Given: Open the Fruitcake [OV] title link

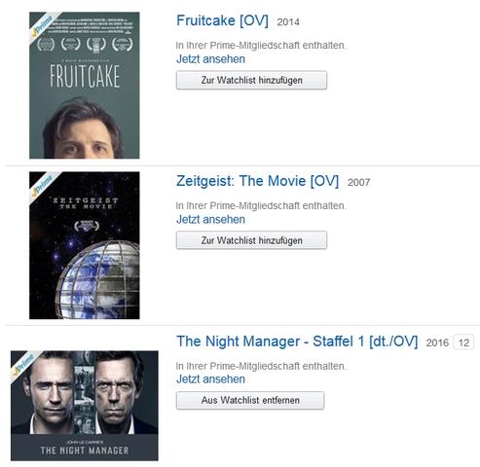Looking at the screenshot, I should click(222, 20).
